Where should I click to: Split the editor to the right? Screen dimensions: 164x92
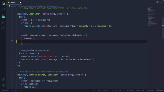pos(157,2)
